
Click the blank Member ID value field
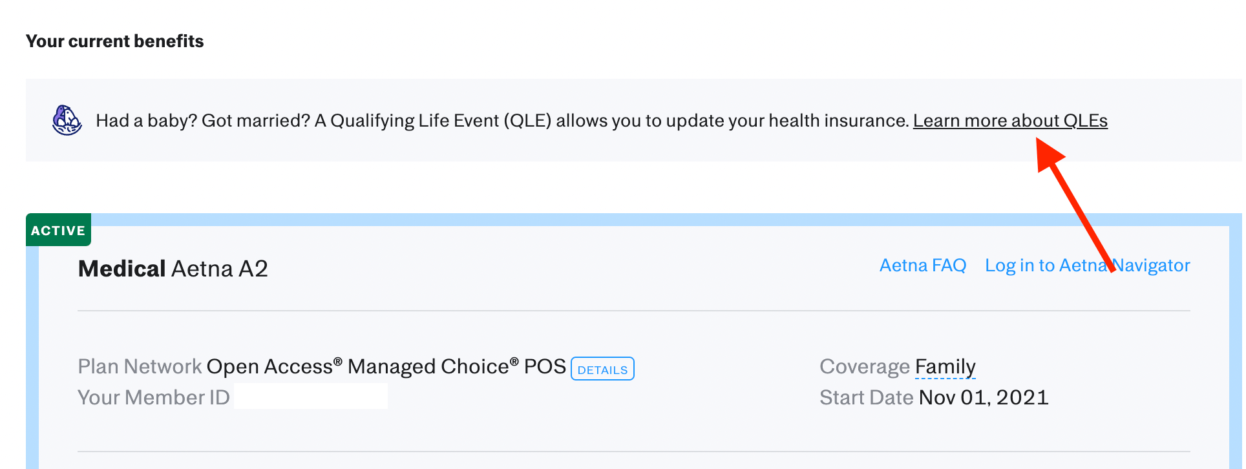(x=310, y=397)
